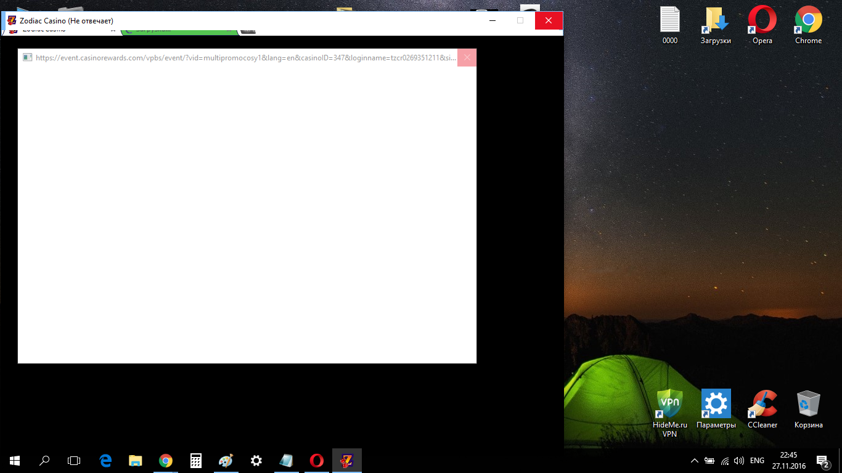Switch to Paint on the taskbar
Image resolution: width=842 pixels, height=473 pixels.
[x=226, y=460]
